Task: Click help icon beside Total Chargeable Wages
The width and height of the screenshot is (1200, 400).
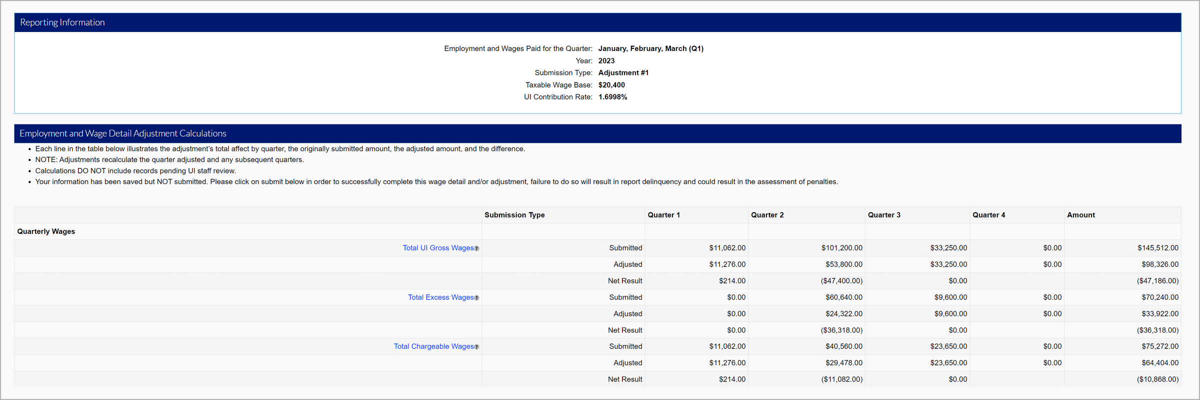Action: coord(476,347)
